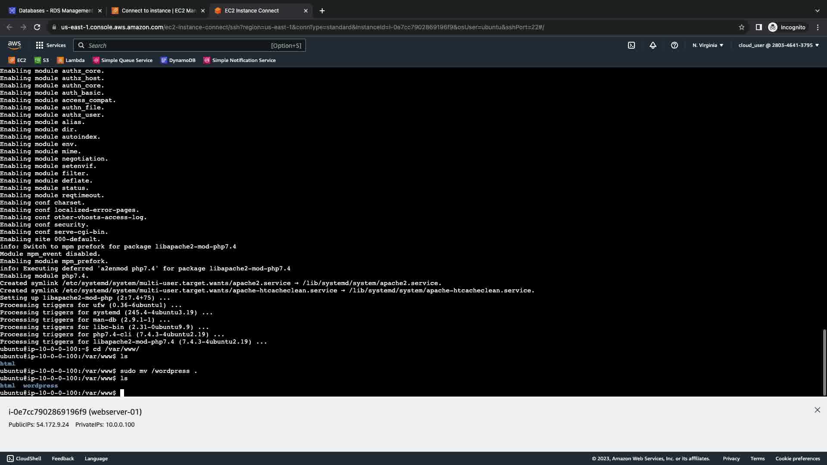Open the help question mark icon

(674, 45)
